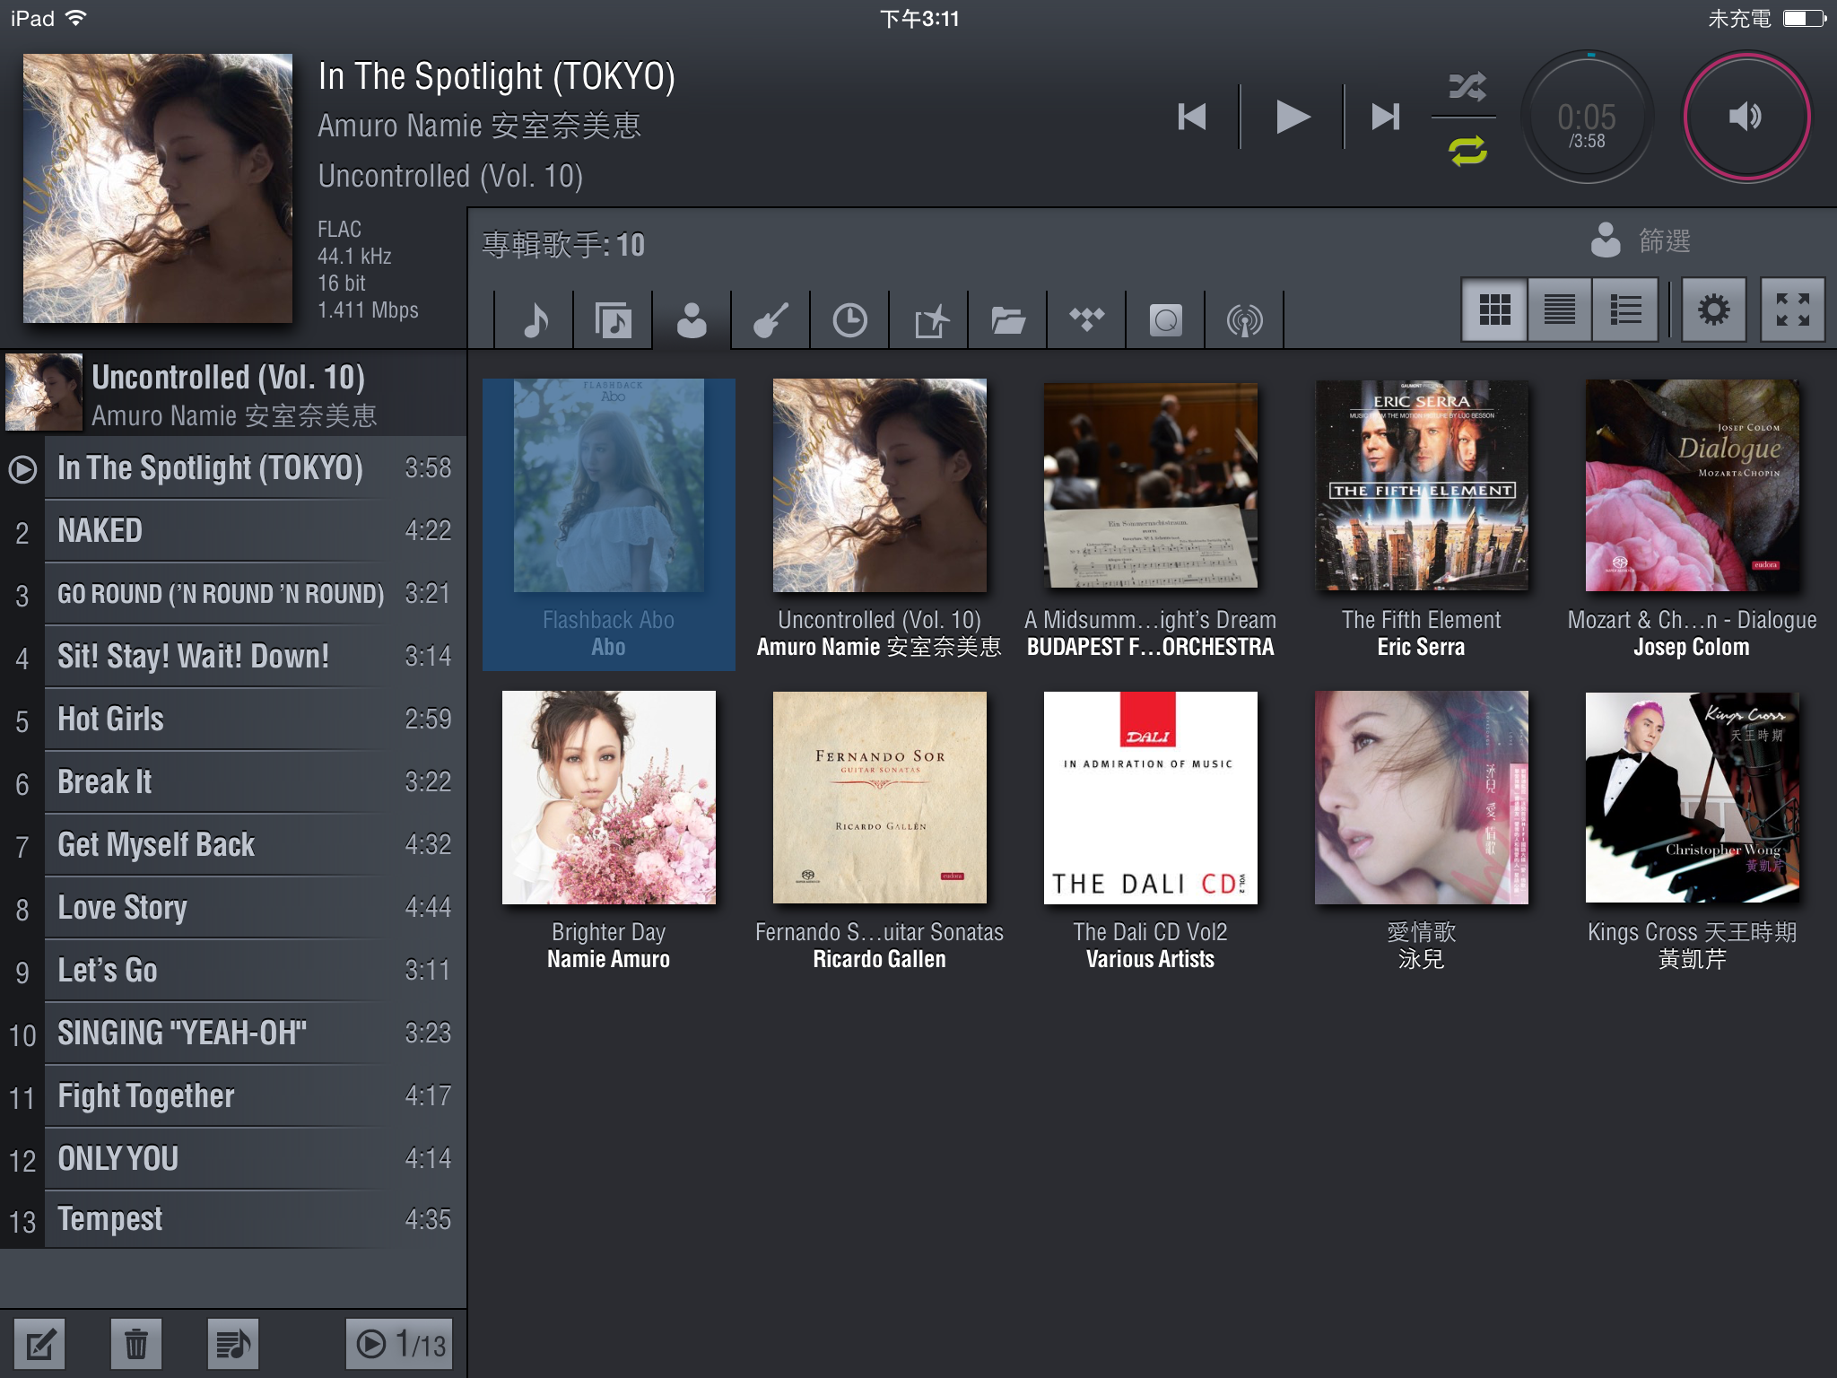Switch to the grid view layout
Viewport: 1837px width, 1378px height.
tap(1494, 310)
